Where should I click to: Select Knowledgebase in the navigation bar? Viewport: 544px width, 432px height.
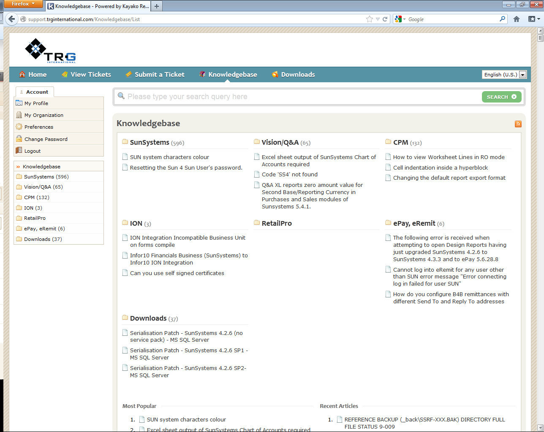(228, 75)
